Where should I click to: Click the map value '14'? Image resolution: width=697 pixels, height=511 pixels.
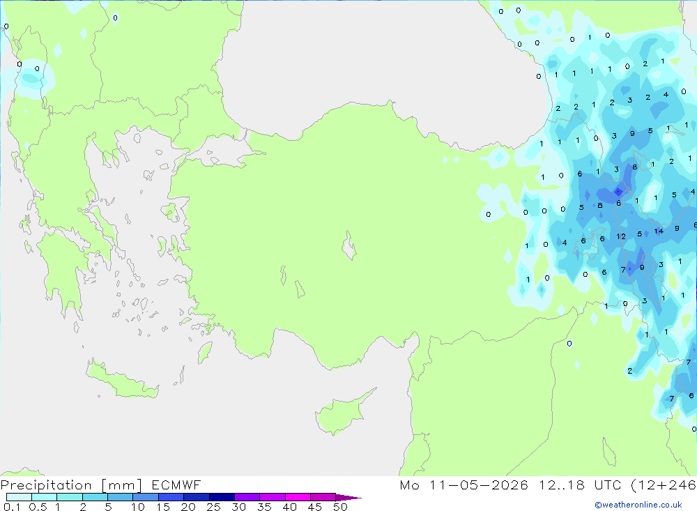click(659, 231)
